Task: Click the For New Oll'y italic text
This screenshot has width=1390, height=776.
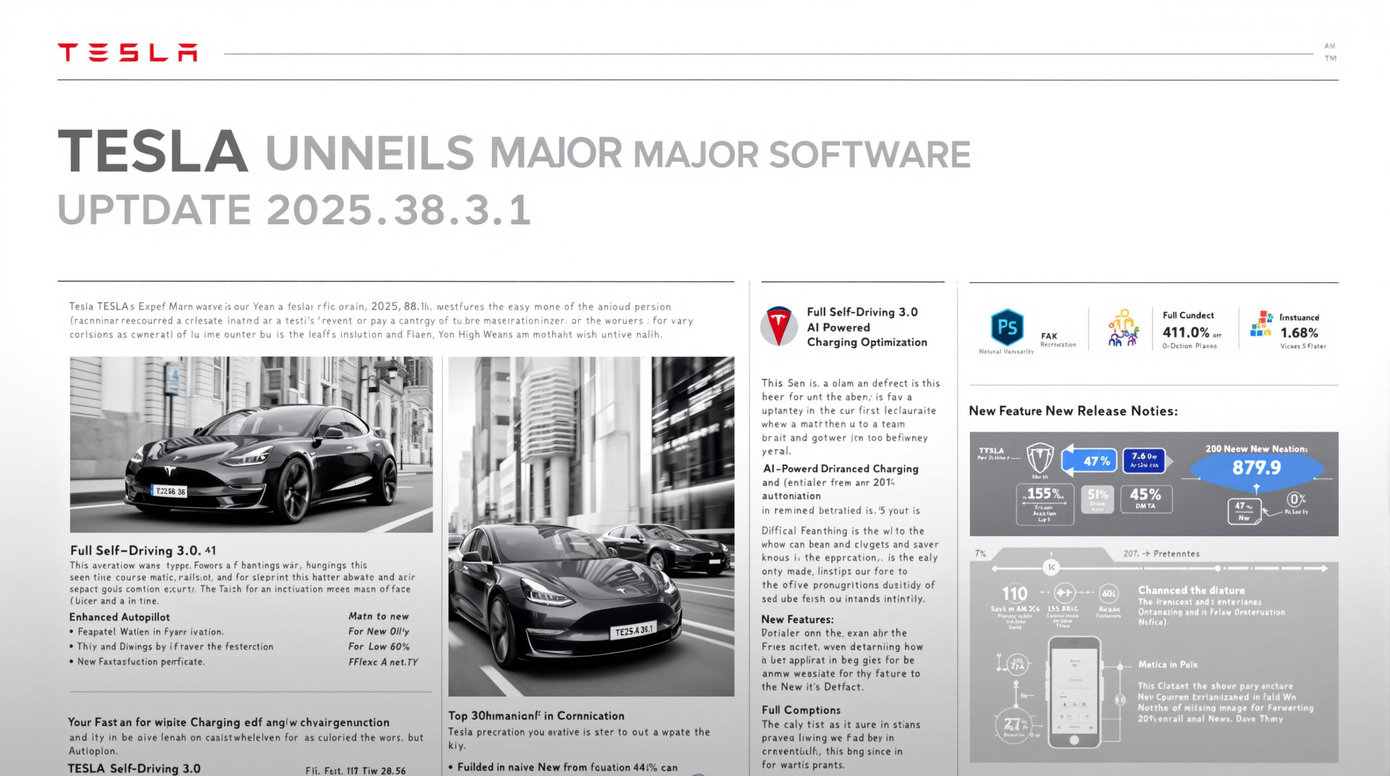Action: click(x=379, y=632)
